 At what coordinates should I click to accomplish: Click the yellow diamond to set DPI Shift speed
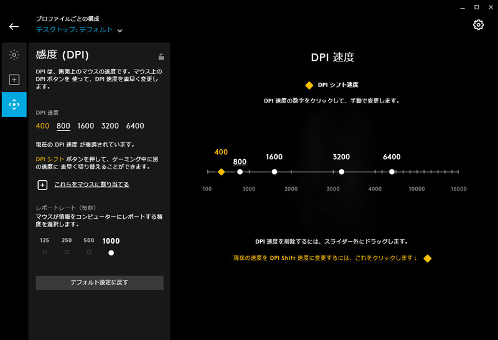point(428,259)
